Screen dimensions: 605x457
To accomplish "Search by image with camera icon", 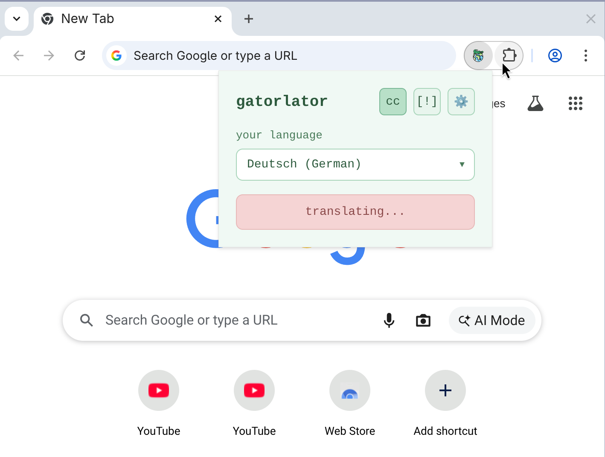I will point(423,320).
